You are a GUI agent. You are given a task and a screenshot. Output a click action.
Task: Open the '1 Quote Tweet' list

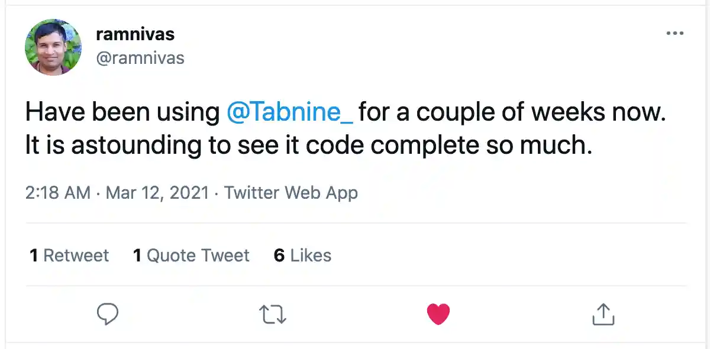[x=191, y=255]
